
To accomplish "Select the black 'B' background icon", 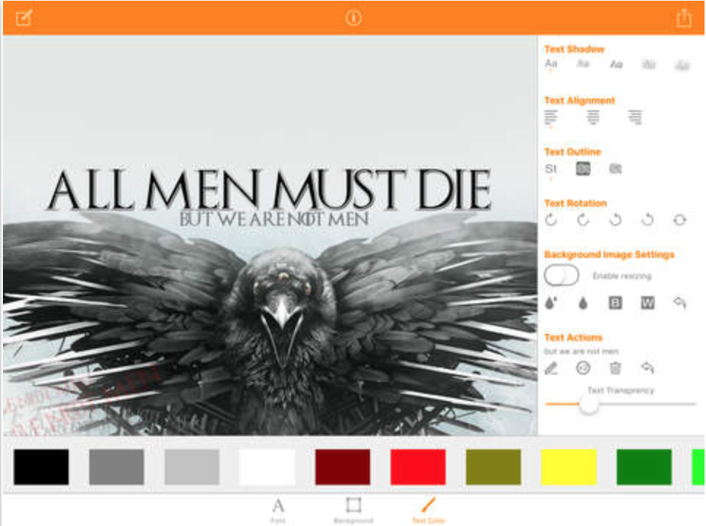I will pos(615,303).
